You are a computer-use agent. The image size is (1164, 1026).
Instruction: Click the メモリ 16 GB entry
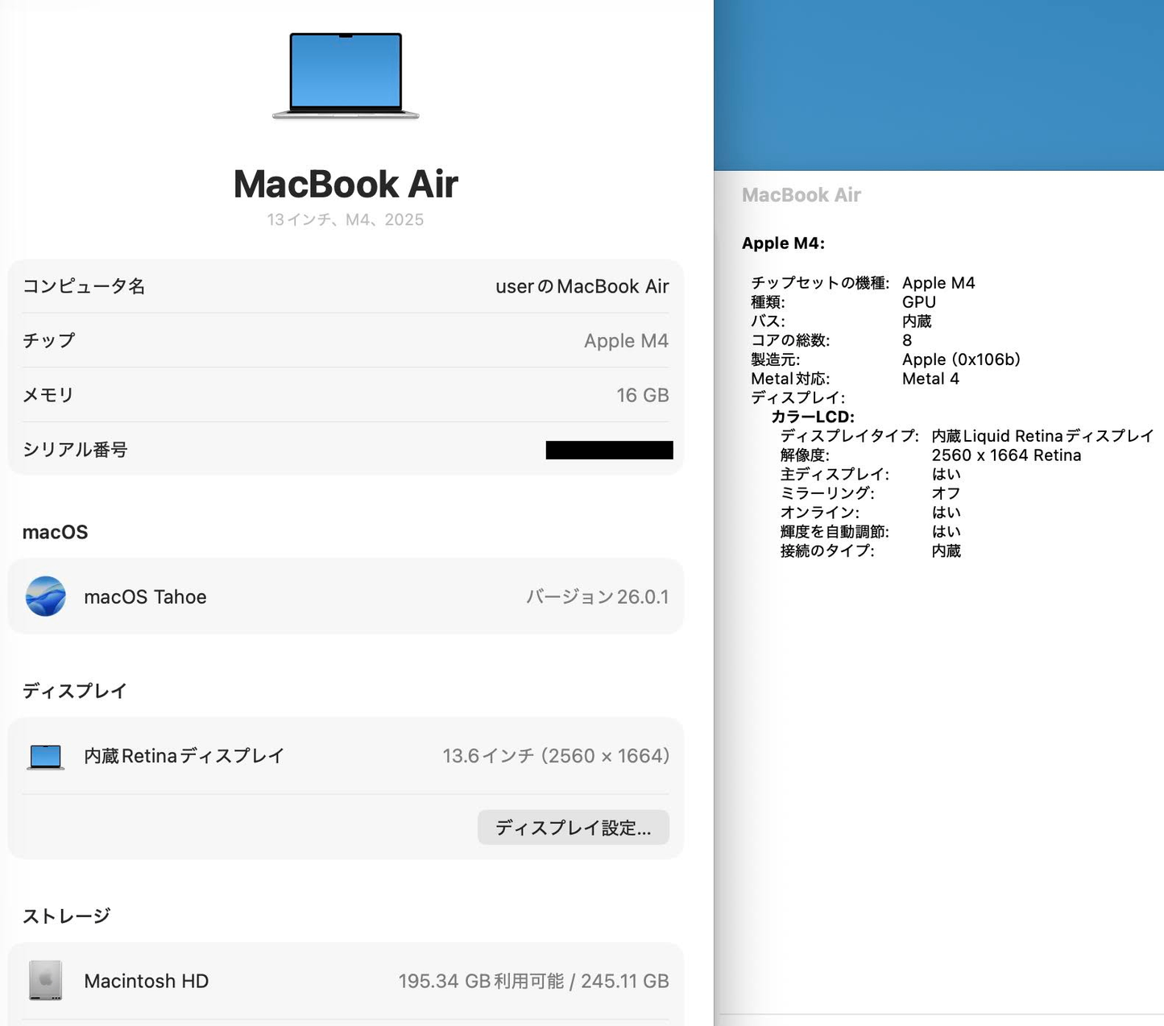[345, 395]
